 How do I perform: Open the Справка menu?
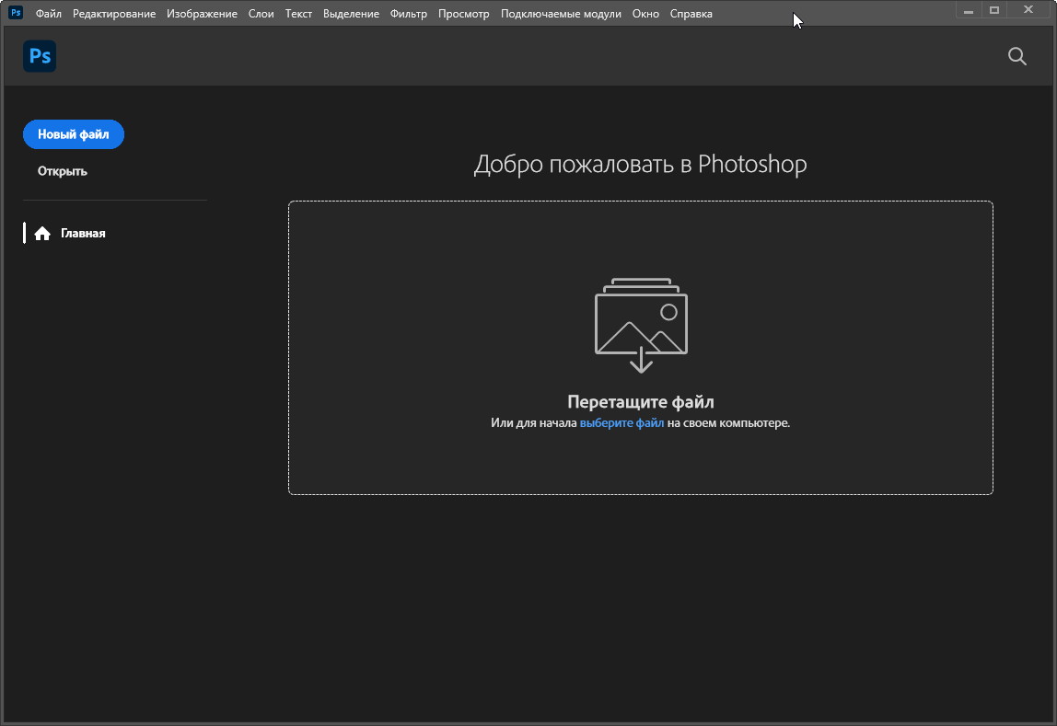click(691, 14)
